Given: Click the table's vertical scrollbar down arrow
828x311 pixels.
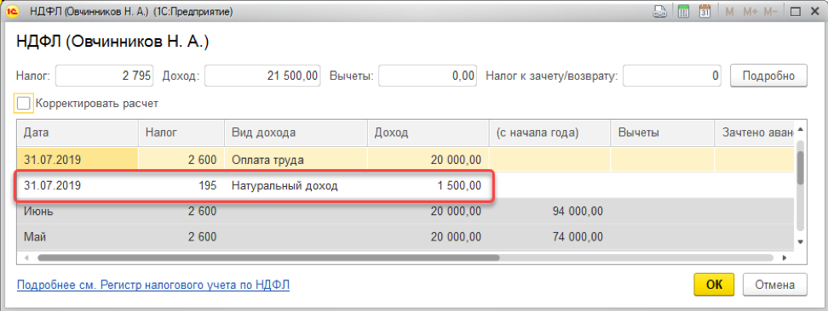Looking at the screenshot, I should coord(801,241).
